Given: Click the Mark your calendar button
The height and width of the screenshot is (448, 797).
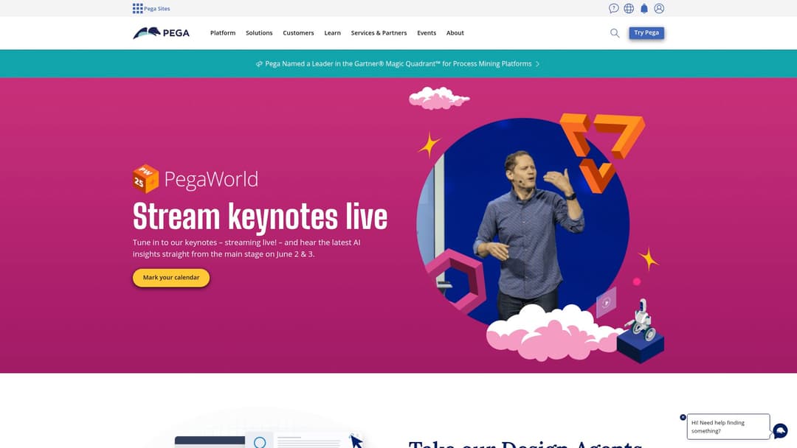Looking at the screenshot, I should point(170,278).
